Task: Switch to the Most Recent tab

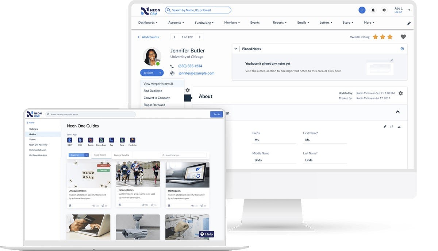Action: pyautogui.click(x=101, y=154)
